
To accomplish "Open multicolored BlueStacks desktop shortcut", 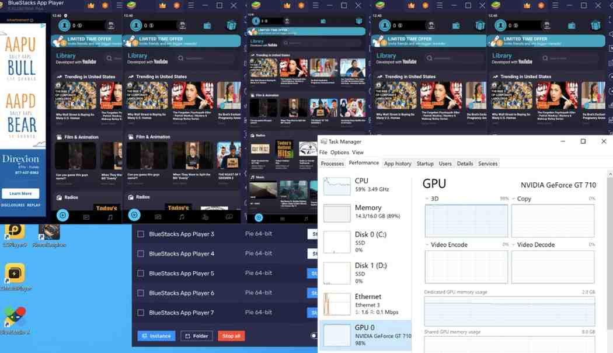I will 15,320.
